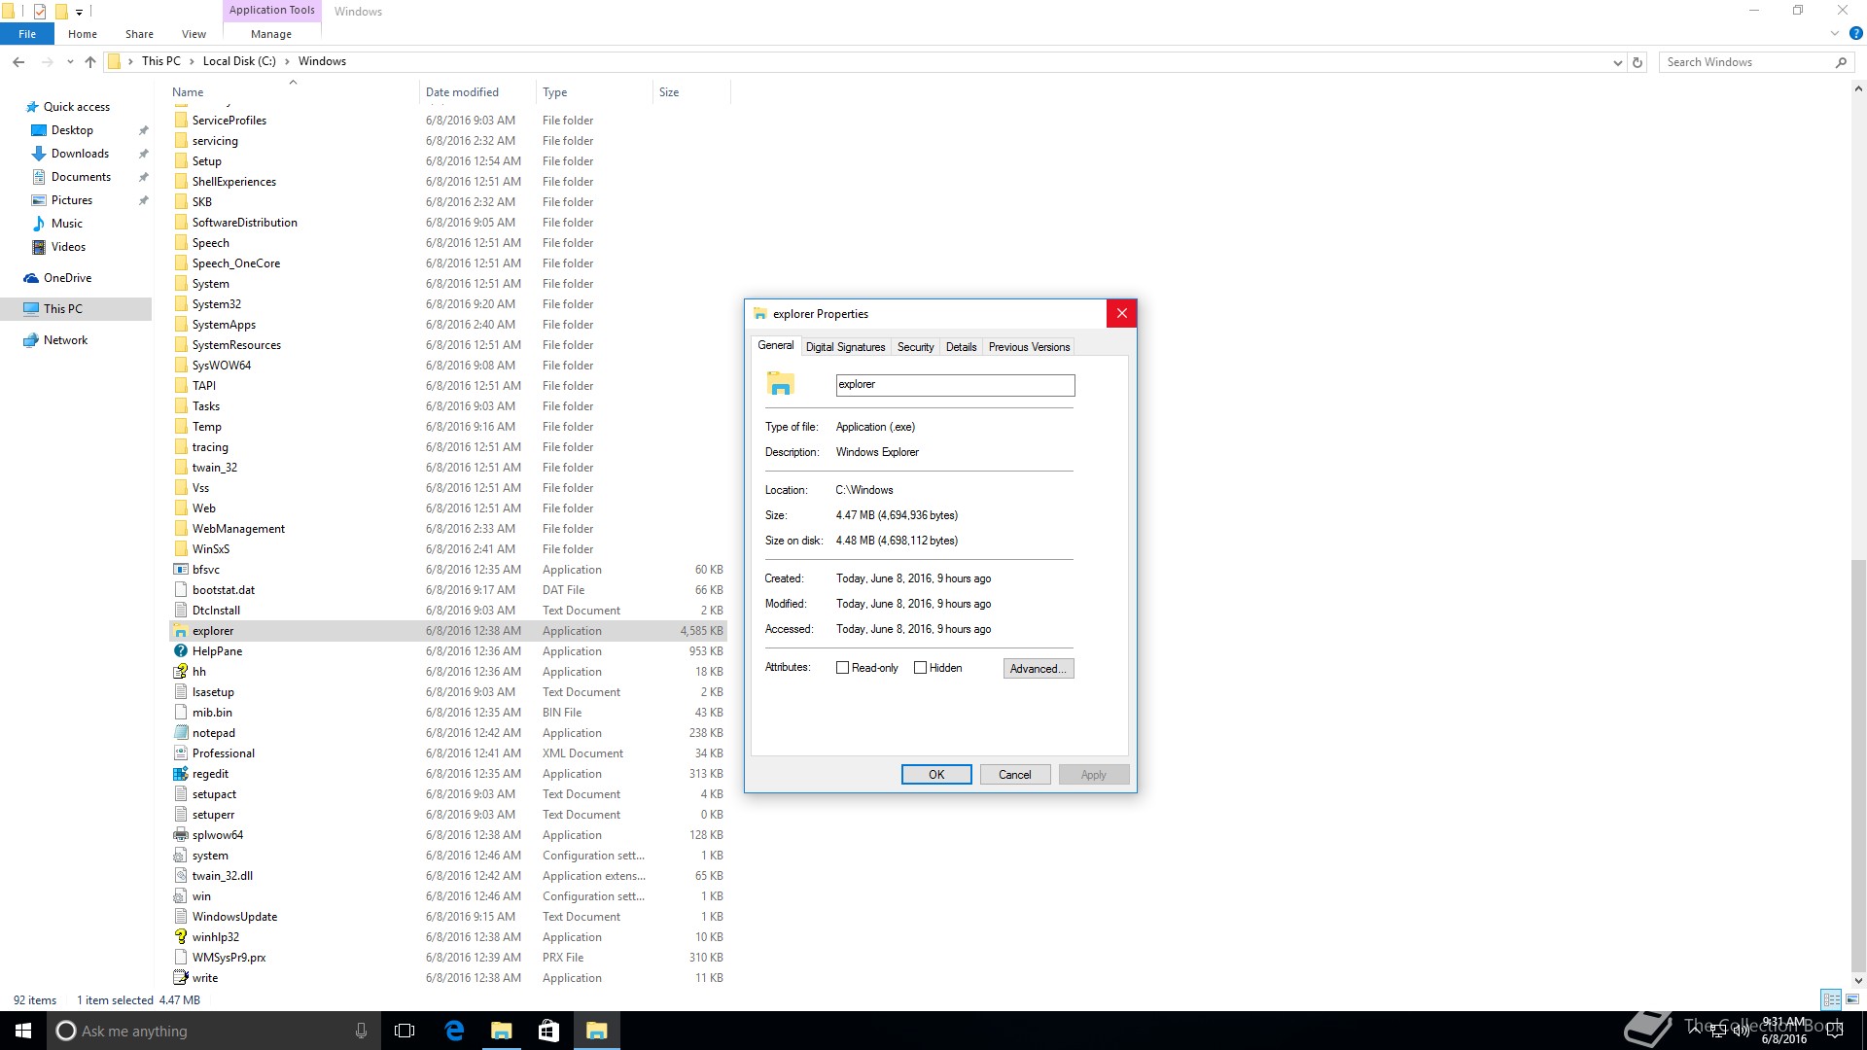Image resolution: width=1867 pixels, height=1050 pixels.
Task: Enable the Hidden attribute checkbox
Action: (920, 668)
